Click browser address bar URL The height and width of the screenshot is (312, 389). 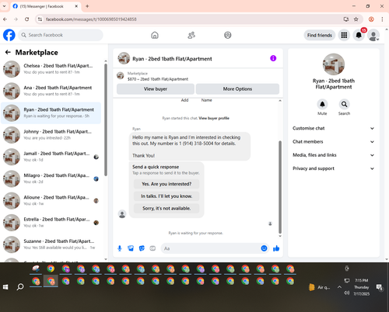tap(91, 19)
